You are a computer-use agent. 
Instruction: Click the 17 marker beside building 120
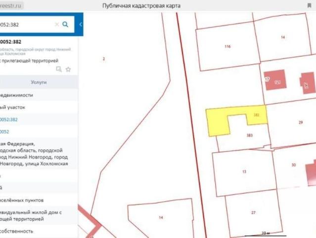(x=267, y=79)
